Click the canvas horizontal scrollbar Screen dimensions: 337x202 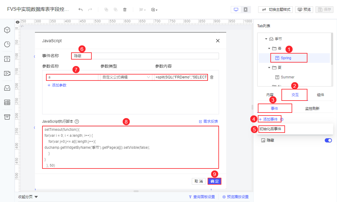point(136,191)
